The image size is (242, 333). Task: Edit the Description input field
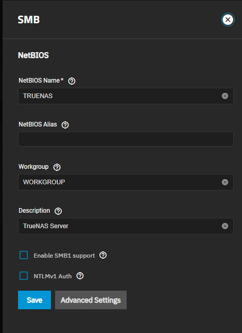point(126,226)
